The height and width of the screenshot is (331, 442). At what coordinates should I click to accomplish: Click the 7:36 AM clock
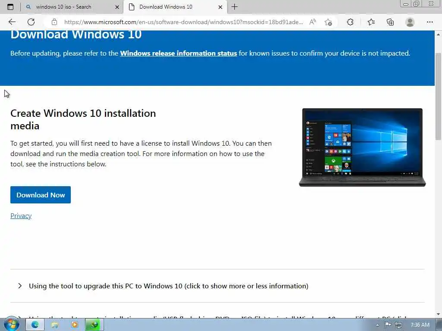point(420,325)
